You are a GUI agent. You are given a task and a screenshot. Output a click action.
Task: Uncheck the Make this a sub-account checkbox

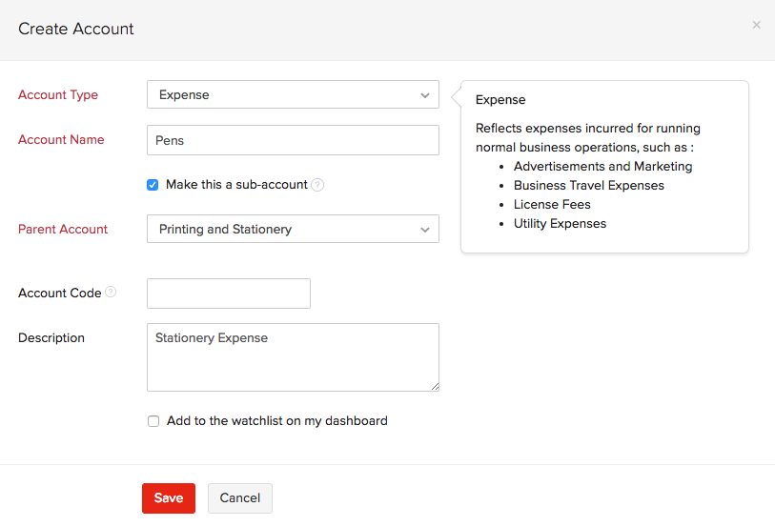[153, 185]
